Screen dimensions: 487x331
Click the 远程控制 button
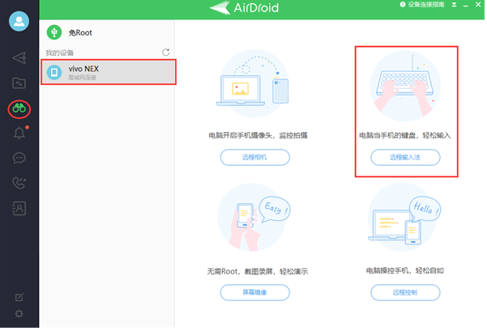tap(405, 292)
